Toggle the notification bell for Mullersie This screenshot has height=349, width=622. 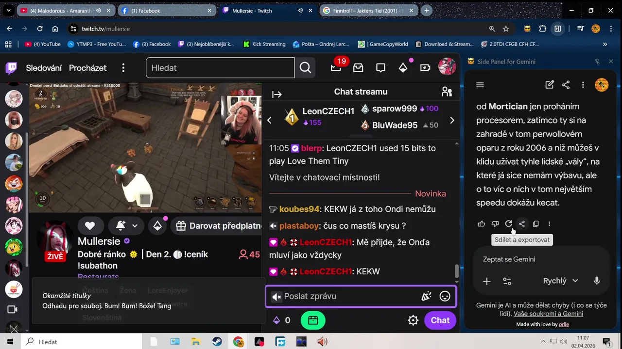[121, 225]
